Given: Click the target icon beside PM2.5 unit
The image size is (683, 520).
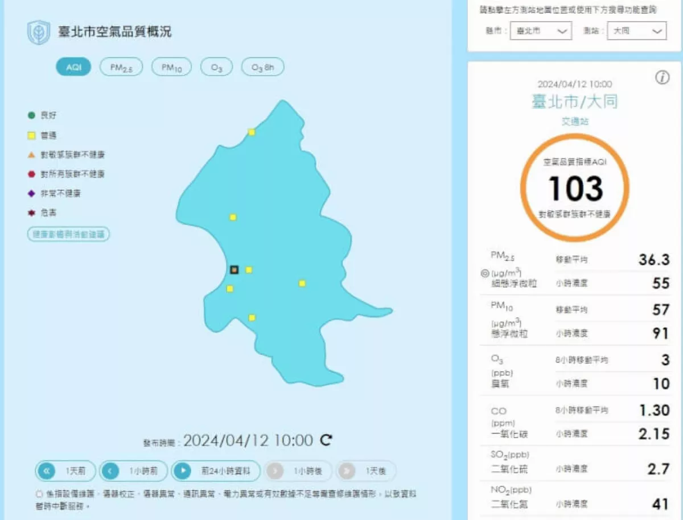Looking at the screenshot, I should [485, 273].
